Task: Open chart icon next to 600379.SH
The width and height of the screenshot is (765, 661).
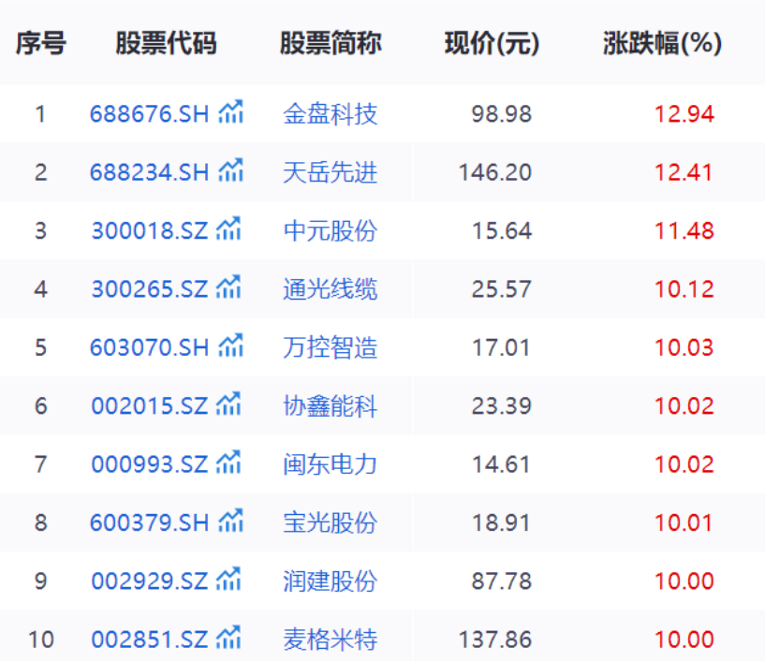Action: tap(230, 521)
